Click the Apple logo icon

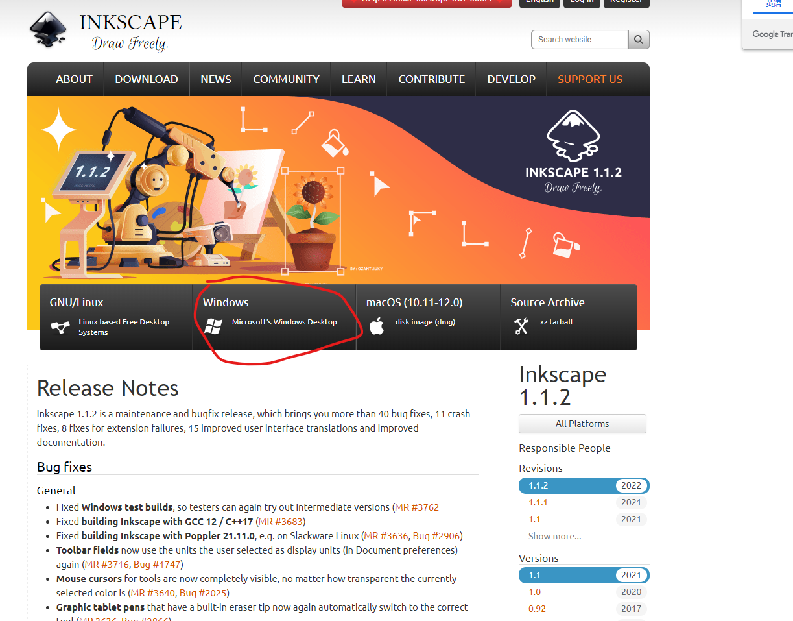[x=377, y=326]
